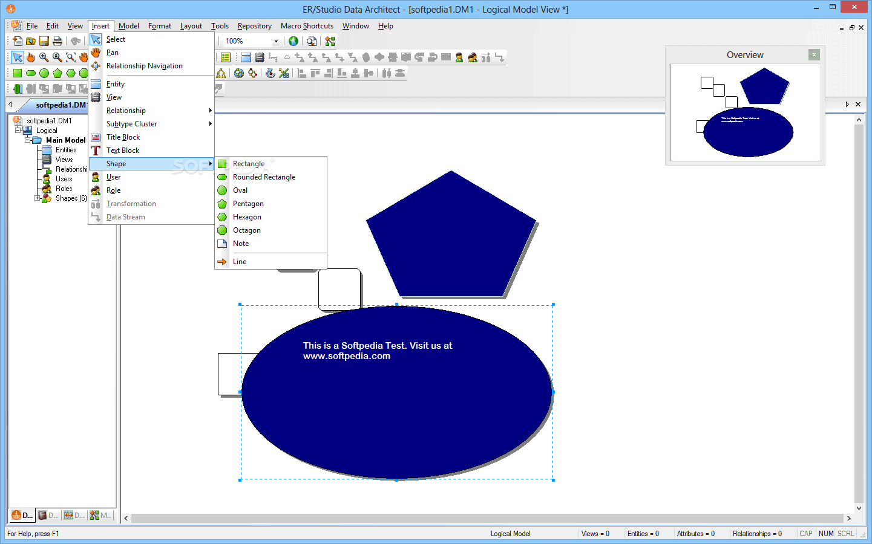Pick the green oval shape toolbar icon
This screenshot has width=872, height=544.
pos(44,73)
